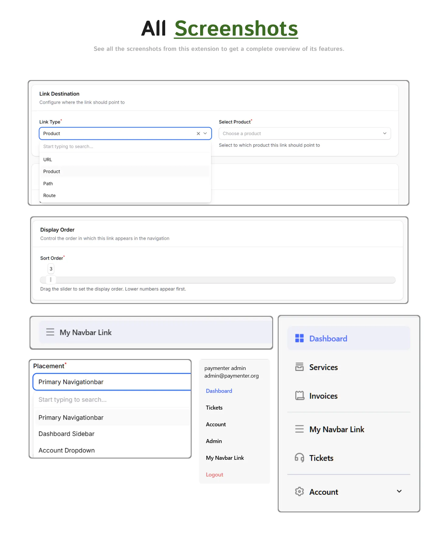438x548 pixels.
Task: Open Tickets link in account dropdown
Action: pyautogui.click(x=214, y=408)
